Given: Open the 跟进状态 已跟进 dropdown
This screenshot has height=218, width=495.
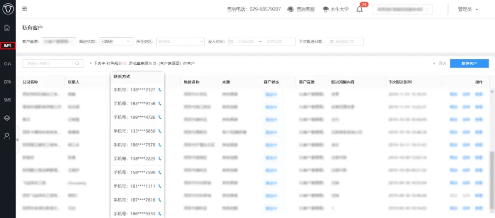Looking at the screenshot, I should [x=116, y=41].
